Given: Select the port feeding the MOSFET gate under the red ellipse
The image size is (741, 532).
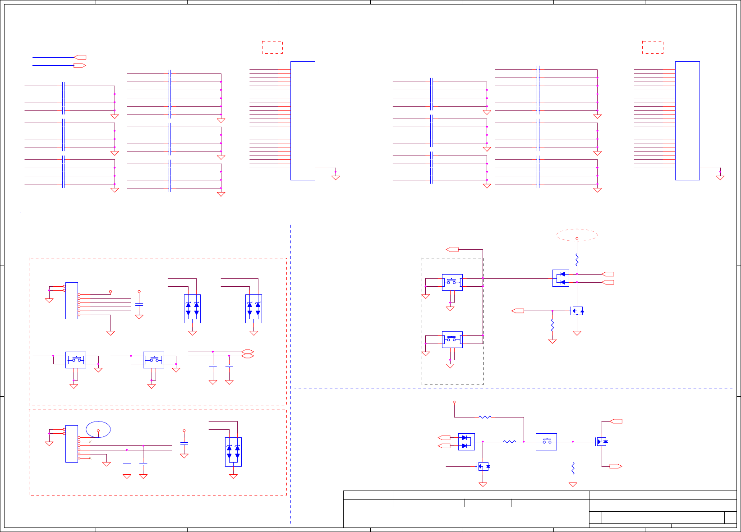Looking at the screenshot, I should coord(518,311).
